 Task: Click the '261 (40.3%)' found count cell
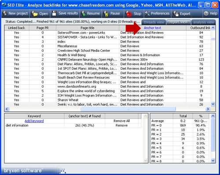point(84,125)
